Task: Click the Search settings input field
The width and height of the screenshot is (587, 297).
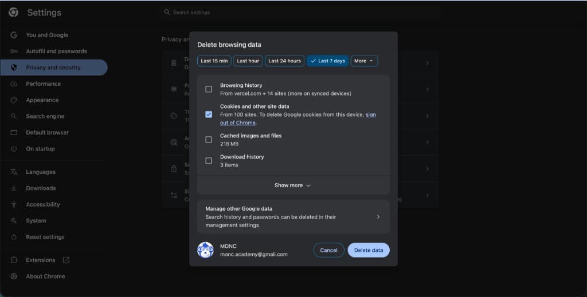Action: tap(299, 13)
